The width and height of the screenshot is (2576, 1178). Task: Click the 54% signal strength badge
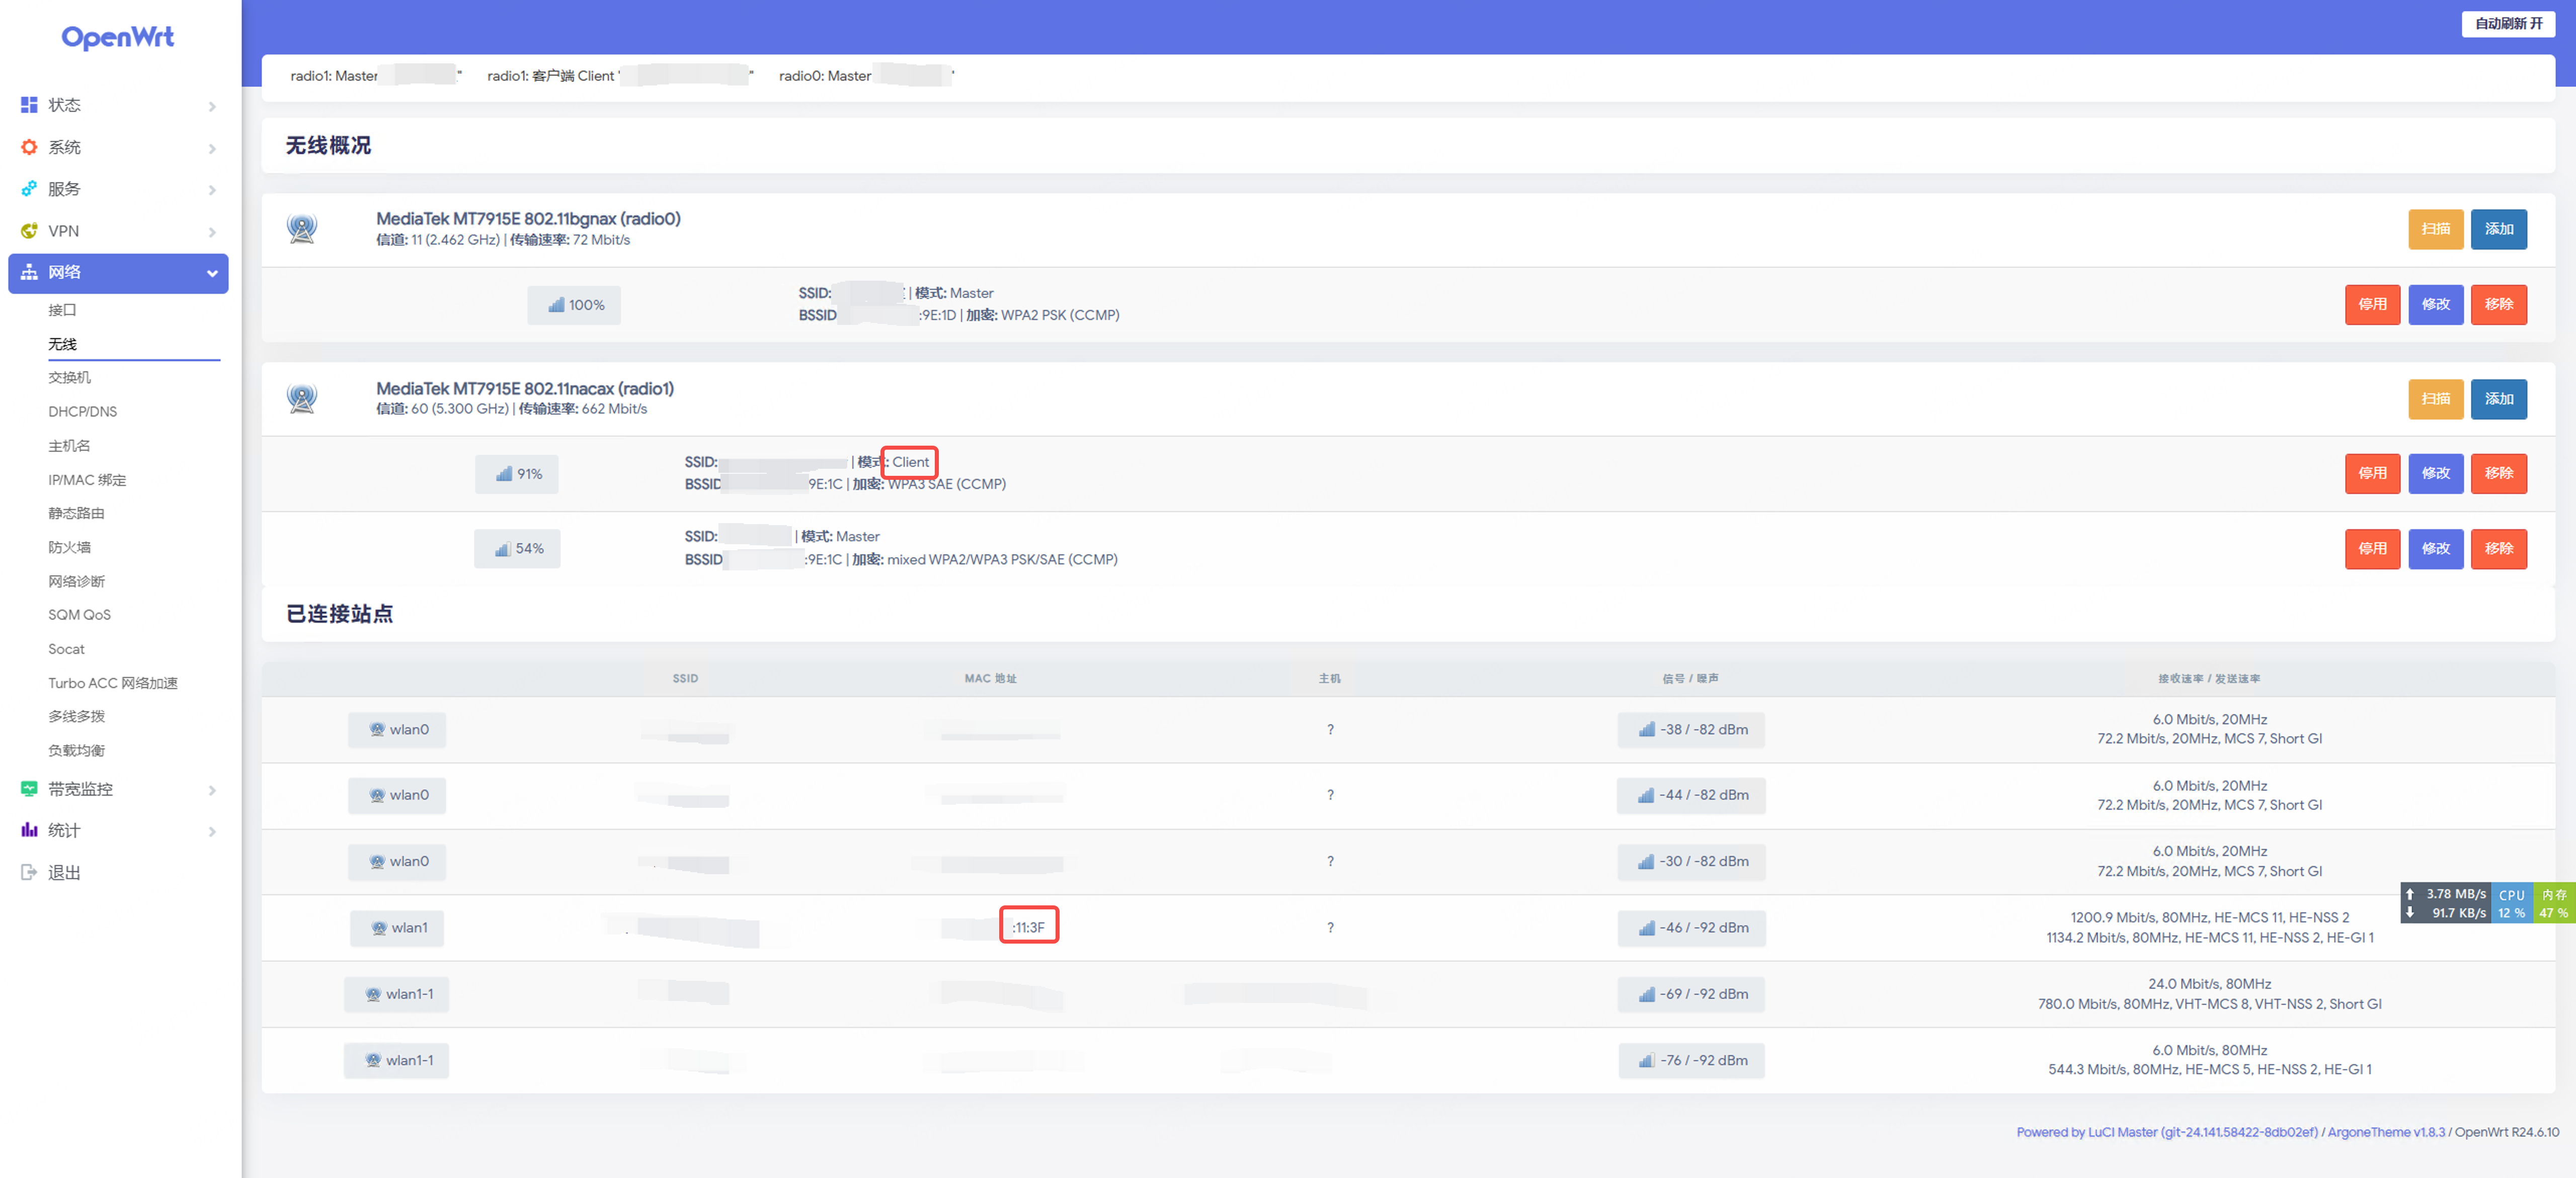(517, 549)
